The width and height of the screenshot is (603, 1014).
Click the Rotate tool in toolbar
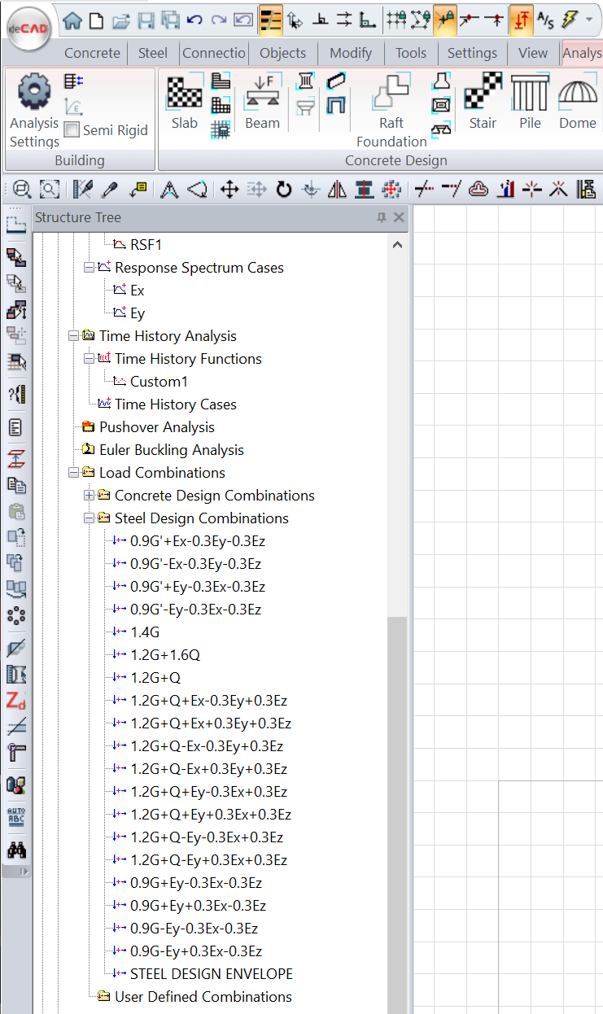[x=283, y=190]
